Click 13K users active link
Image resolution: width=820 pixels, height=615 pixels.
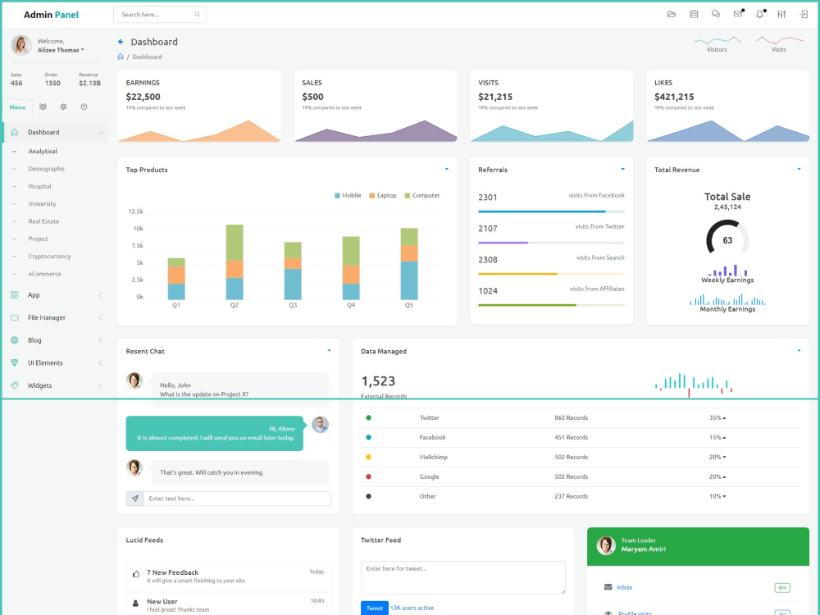tap(412, 608)
